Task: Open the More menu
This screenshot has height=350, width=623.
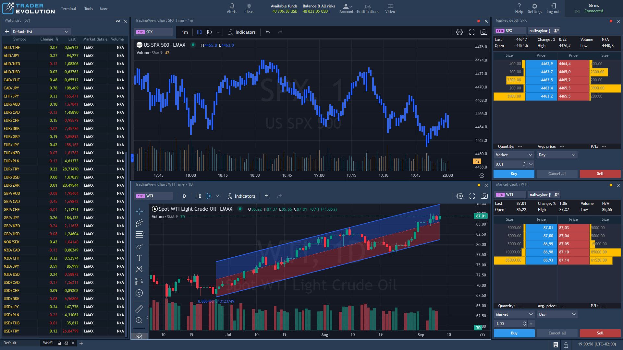Action: coord(104,9)
